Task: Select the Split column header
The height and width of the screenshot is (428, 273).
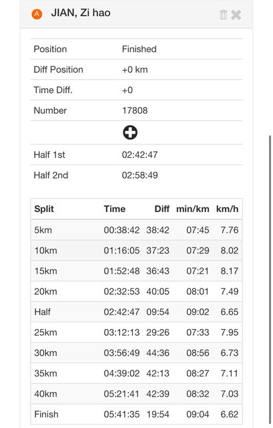Action: (44, 209)
